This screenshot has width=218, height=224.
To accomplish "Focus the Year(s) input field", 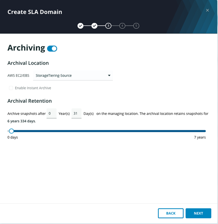I will 51,113.
